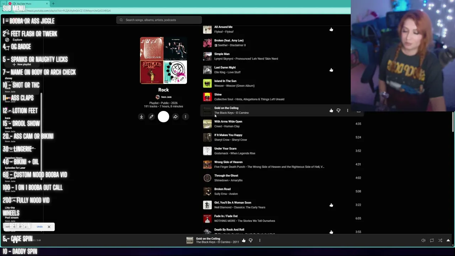455x256 pixels.
Task: Toggle like on Death By Rock And Roll
Action: pyautogui.click(x=331, y=232)
